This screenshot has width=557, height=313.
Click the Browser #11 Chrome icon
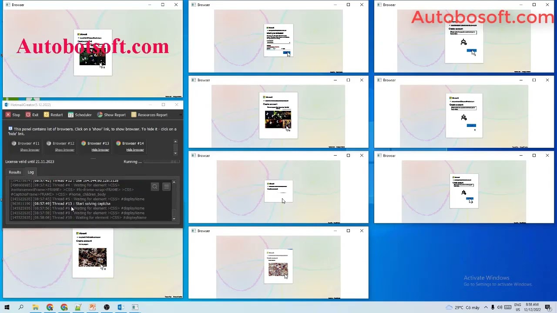(14, 143)
